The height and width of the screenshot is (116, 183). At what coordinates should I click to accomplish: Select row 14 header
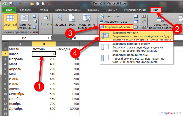coord(5,114)
